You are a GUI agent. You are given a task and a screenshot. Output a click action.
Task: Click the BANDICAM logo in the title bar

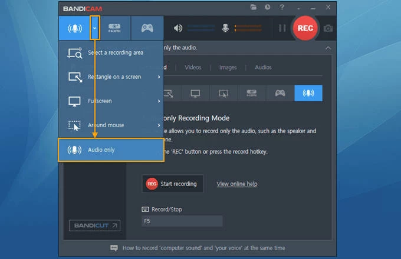pyautogui.click(x=83, y=9)
